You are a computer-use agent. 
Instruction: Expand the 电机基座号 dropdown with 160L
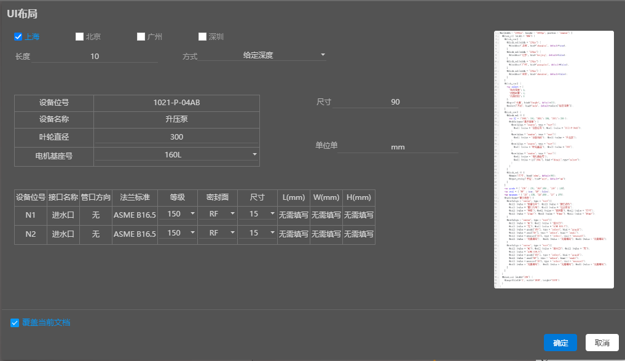176,155
